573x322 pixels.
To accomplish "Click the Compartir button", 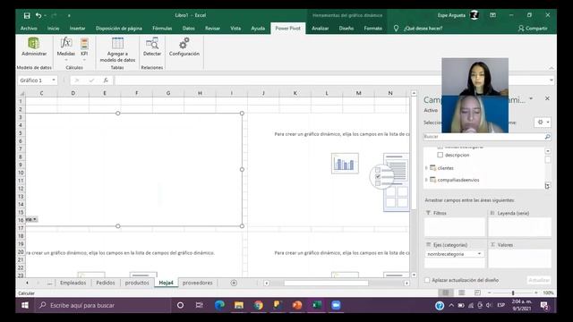I will click(533, 28).
